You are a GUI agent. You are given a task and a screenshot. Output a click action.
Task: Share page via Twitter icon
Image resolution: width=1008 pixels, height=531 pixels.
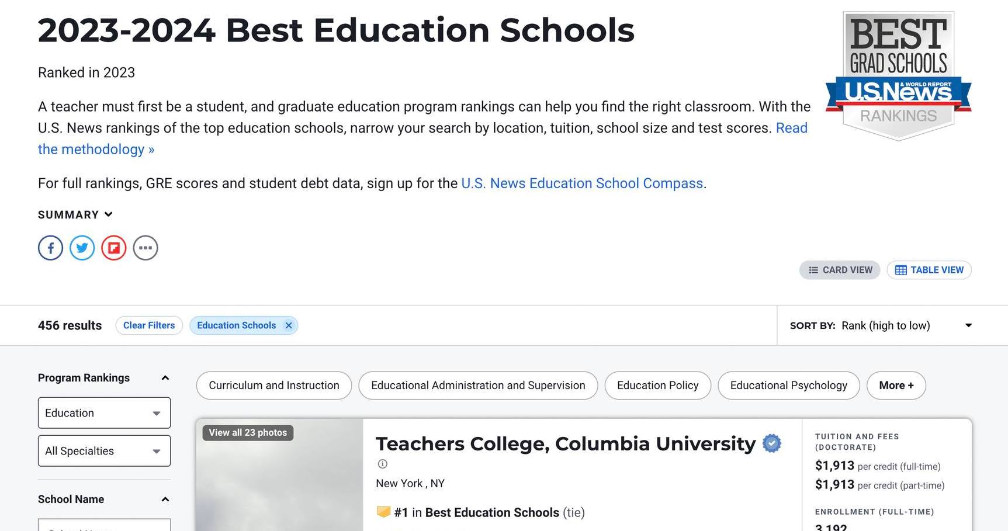click(82, 248)
